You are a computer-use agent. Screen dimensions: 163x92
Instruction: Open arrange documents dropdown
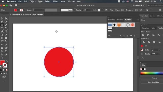(17, 5)
